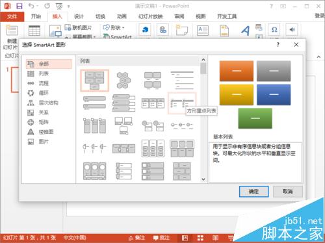This screenshot has width=325, height=243.
Task: Click gallery scroll up arrow
Action: pyautogui.click(x=203, y=59)
